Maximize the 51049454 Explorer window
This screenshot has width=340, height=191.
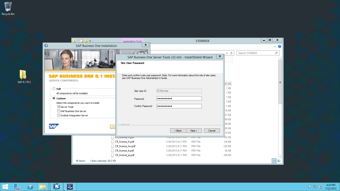[x=270, y=40]
